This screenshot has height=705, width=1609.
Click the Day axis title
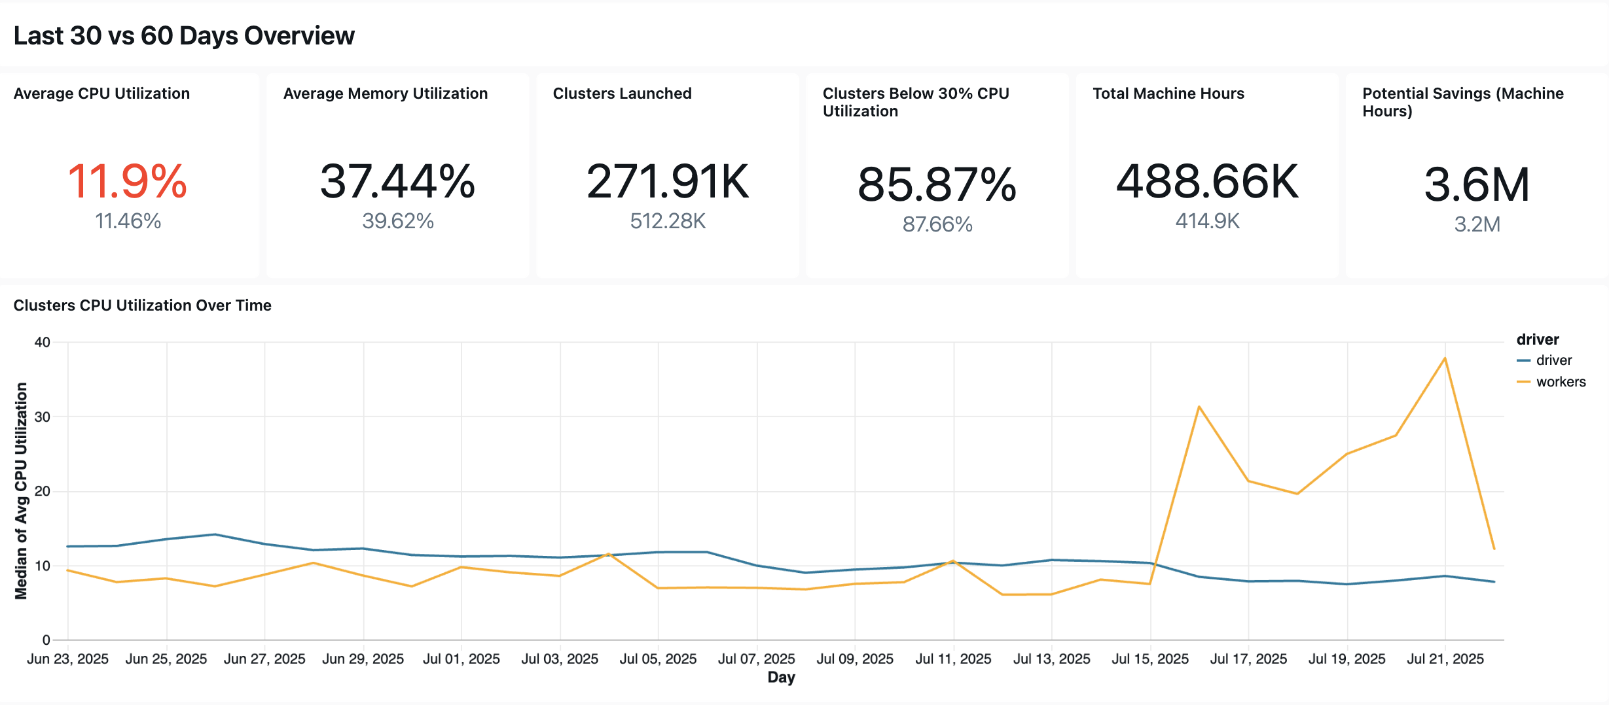[x=780, y=678]
